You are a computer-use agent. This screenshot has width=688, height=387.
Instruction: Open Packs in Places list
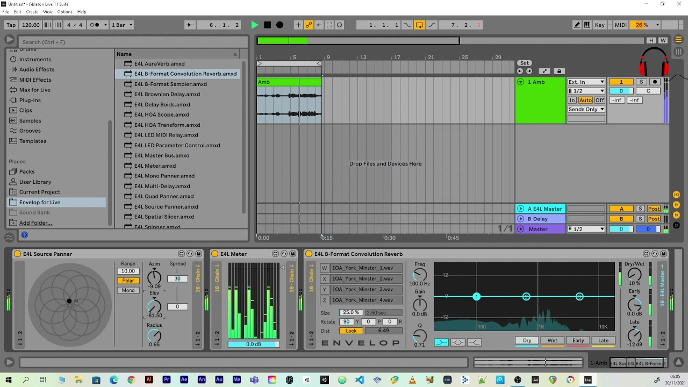tap(27, 171)
